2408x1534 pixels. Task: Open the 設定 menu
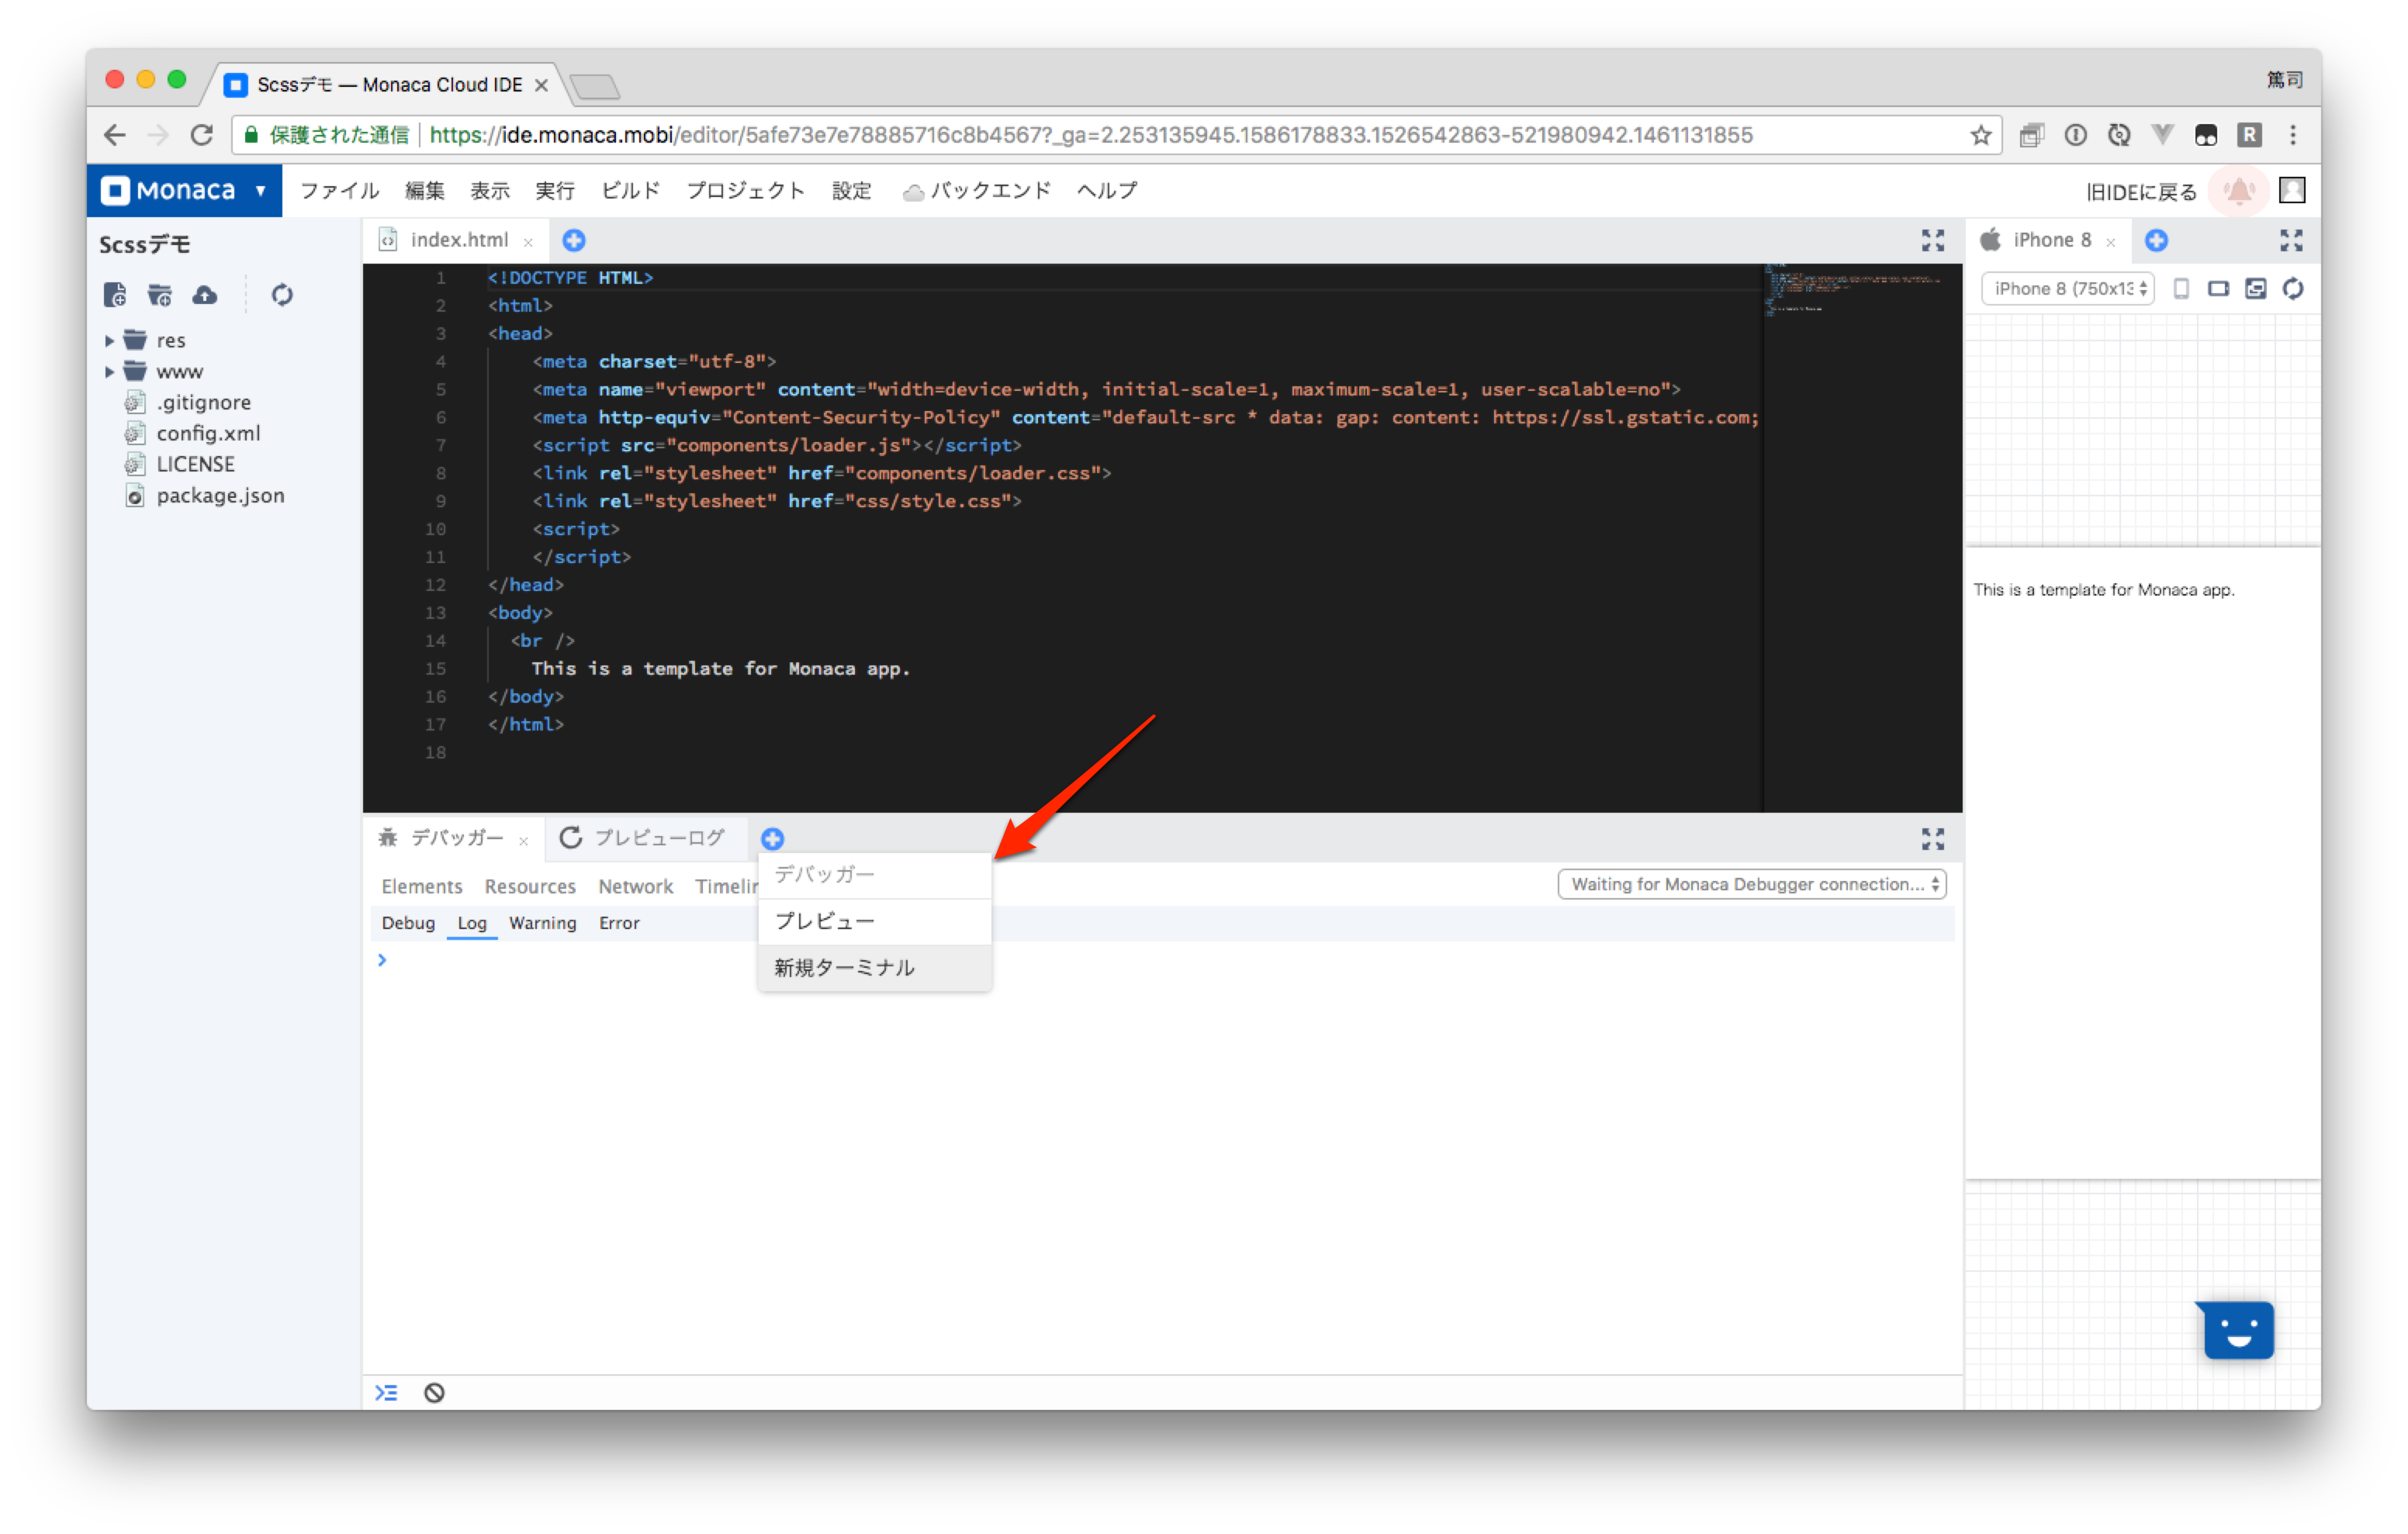click(x=851, y=190)
